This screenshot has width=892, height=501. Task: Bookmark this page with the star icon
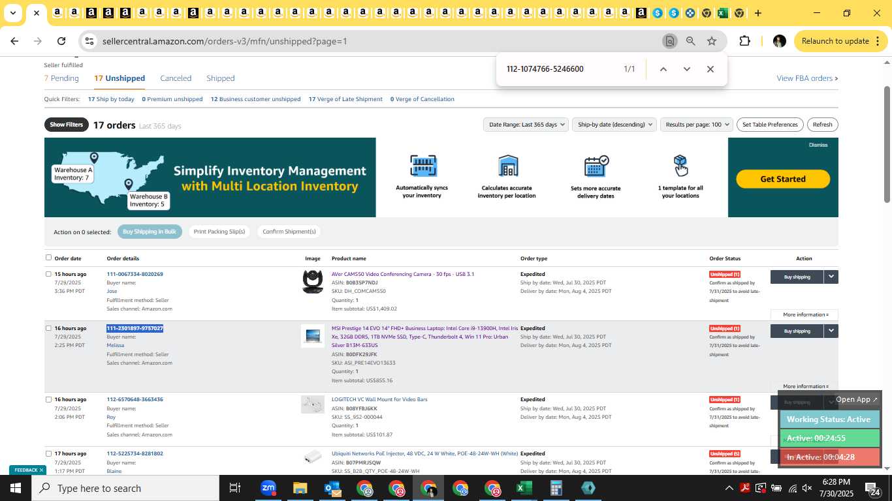pyautogui.click(x=712, y=41)
